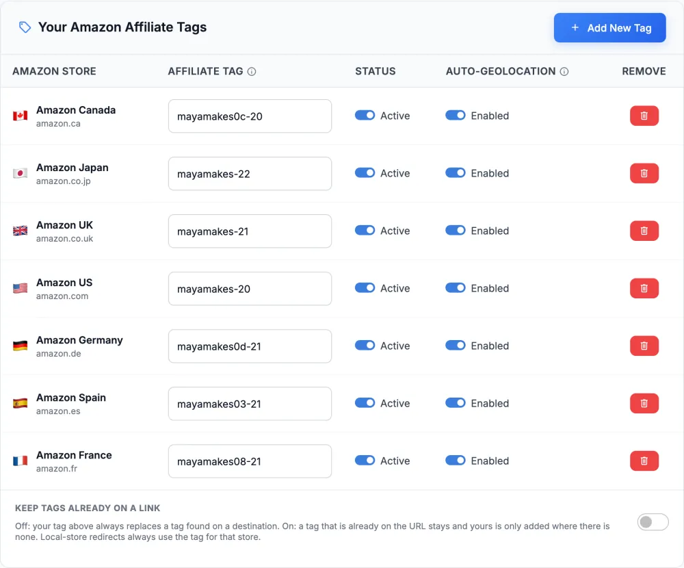Enable Keep Tags Already On A Link
684x568 pixels.
coord(653,522)
